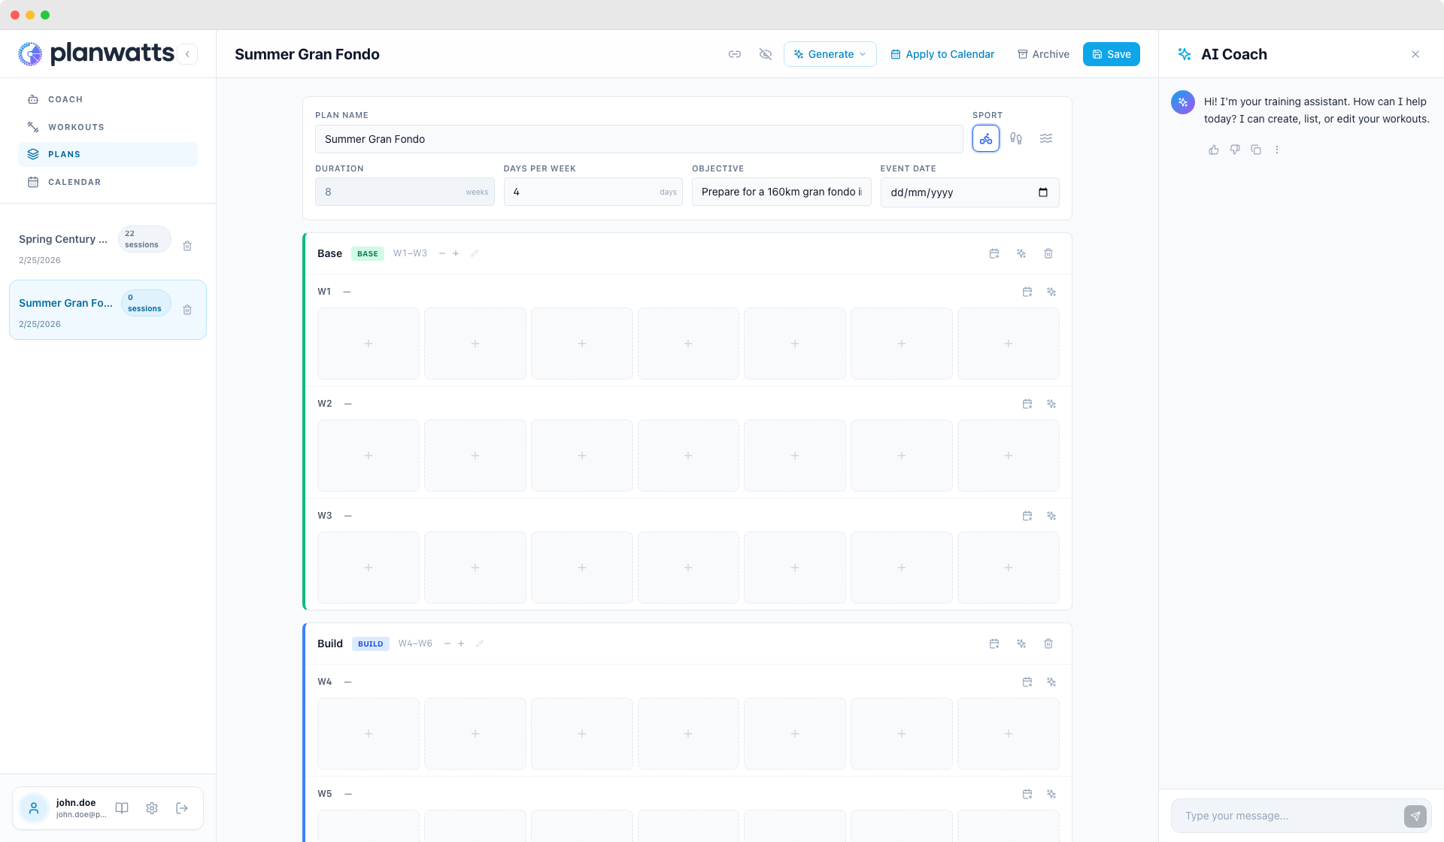
Task: Select Plans in sidebar navigation
Action: click(108, 154)
